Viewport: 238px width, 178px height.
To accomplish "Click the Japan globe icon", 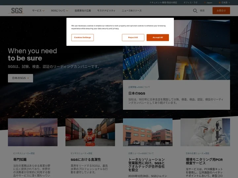I will (205, 3).
